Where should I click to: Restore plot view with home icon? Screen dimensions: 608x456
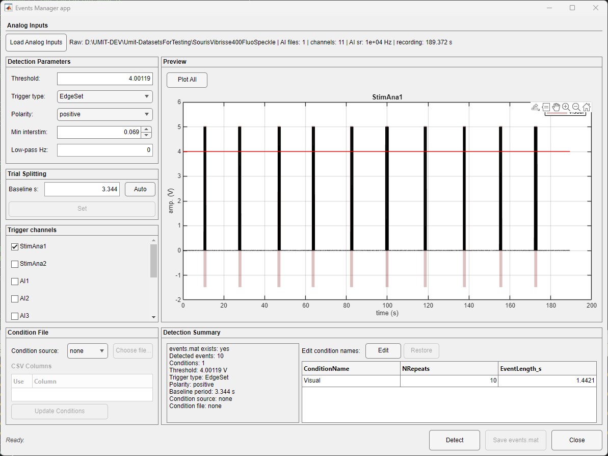coord(586,107)
